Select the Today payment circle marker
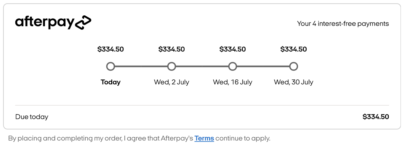The height and width of the screenshot is (149, 404). pyautogui.click(x=111, y=66)
